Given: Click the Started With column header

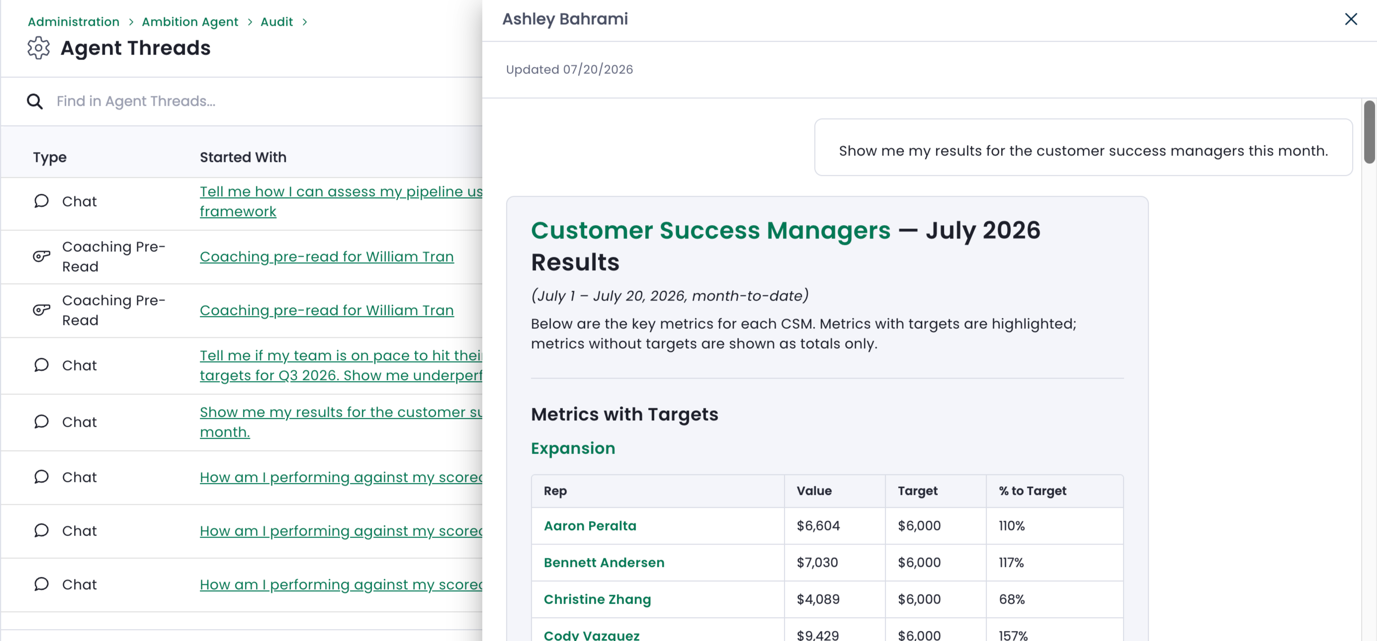Looking at the screenshot, I should [x=243, y=158].
